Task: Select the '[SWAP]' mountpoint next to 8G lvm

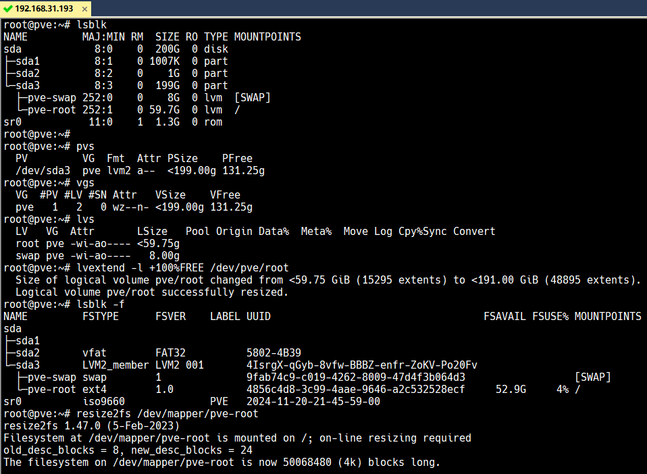Action: [x=252, y=98]
